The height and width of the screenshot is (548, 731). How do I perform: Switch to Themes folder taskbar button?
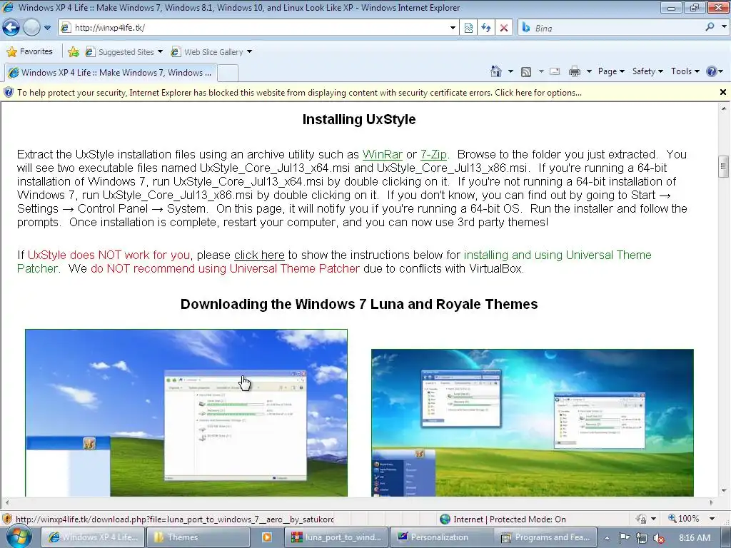200,537
